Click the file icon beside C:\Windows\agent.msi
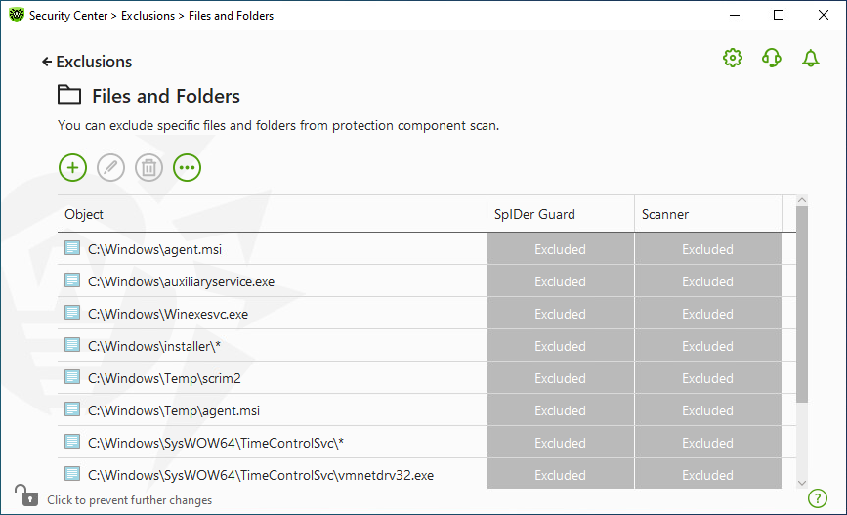 click(72, 248)
